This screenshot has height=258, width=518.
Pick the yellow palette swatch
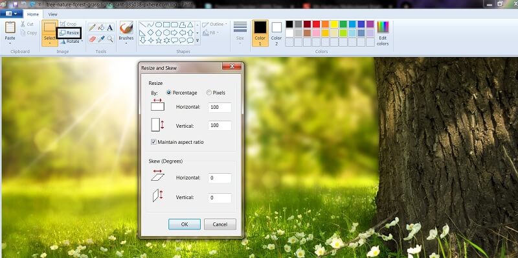pos(334,24)
